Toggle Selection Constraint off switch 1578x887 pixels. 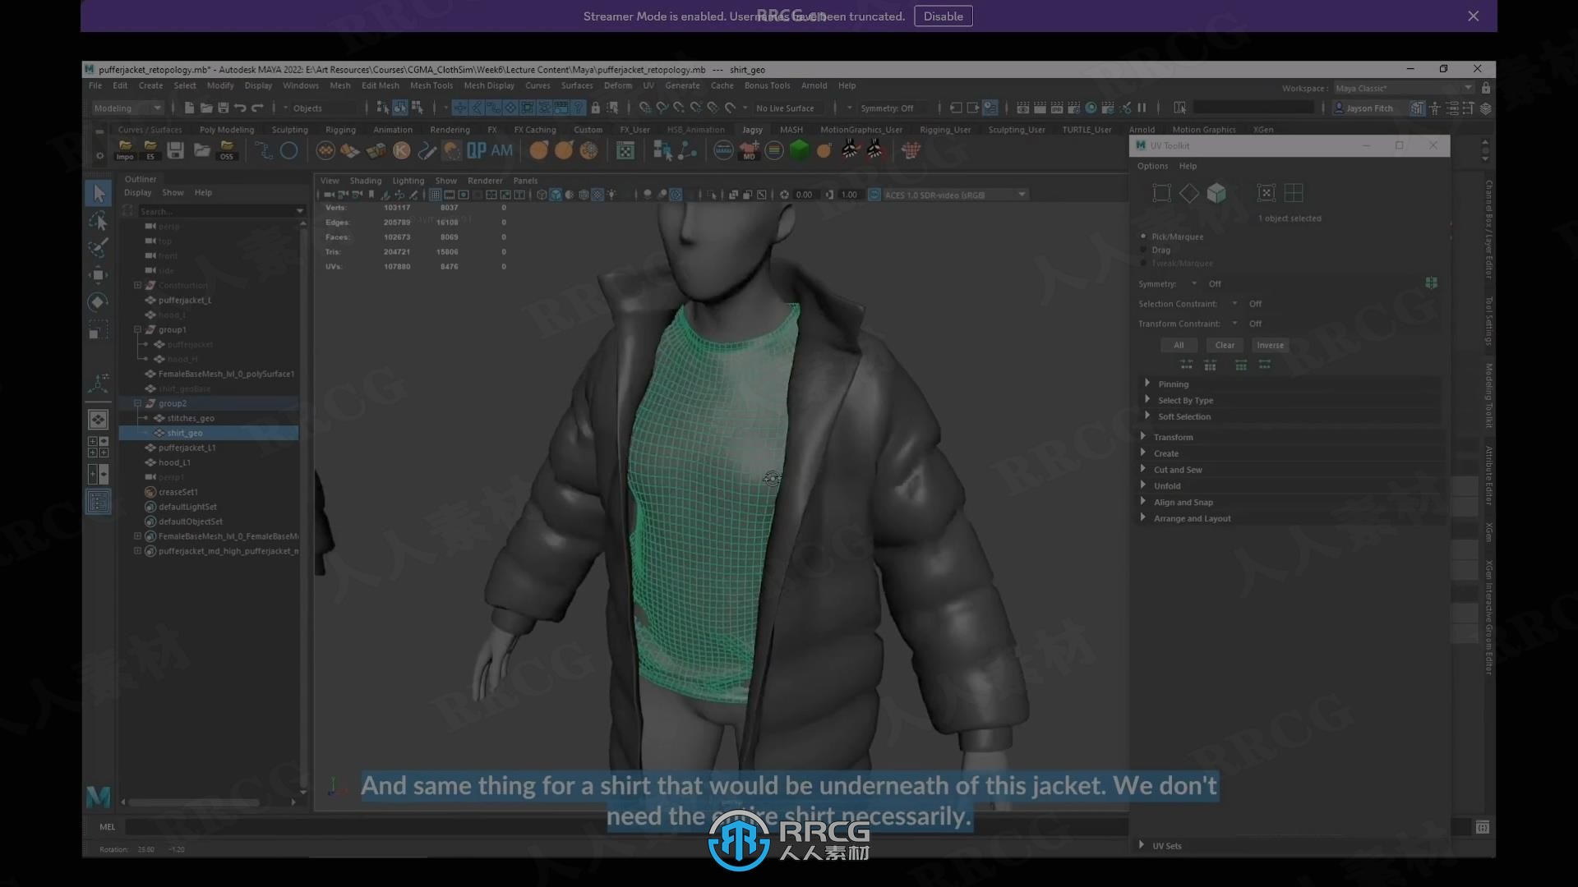[1255, 303]
